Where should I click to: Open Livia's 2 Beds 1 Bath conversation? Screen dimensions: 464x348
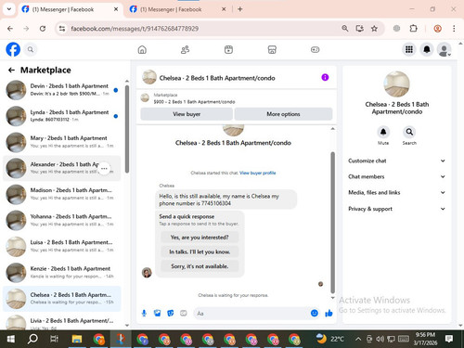pos(62,322)
